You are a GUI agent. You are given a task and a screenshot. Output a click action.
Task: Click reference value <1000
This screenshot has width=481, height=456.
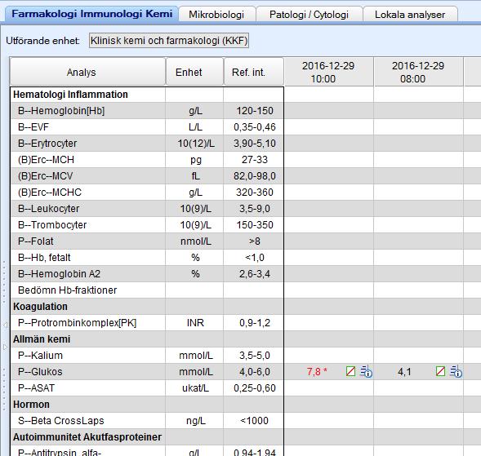tap(254, 420)
